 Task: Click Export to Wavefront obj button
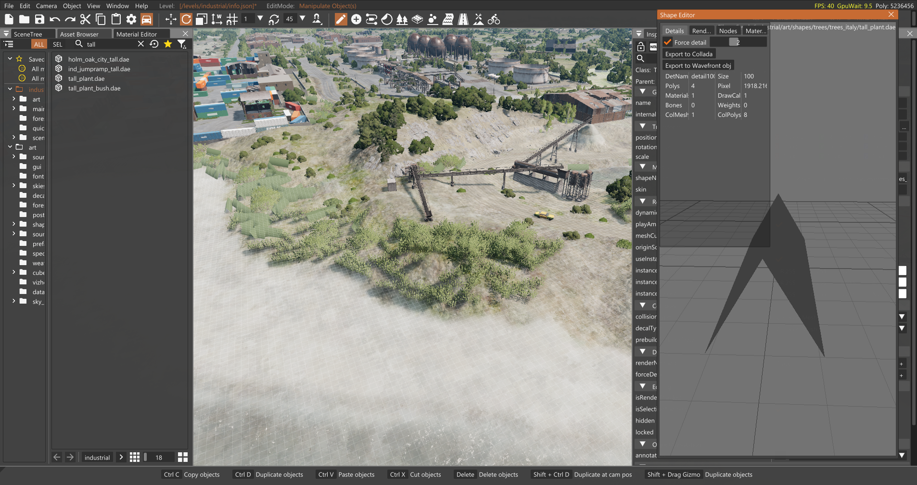[698, 65]
